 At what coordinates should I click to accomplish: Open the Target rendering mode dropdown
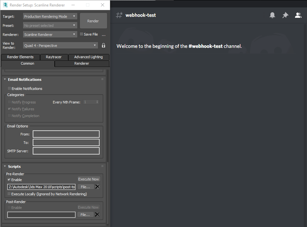click(50, 16)
